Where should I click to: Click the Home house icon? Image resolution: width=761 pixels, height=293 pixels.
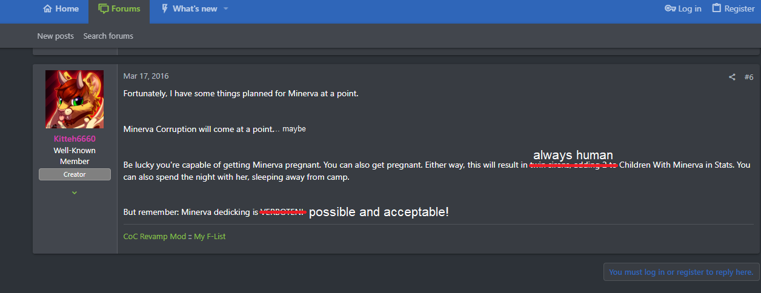47,9
